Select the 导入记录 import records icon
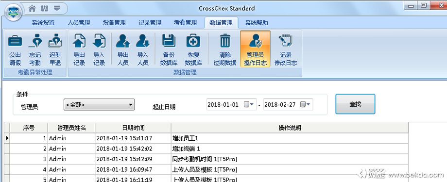This screenshot has height=182, width=447. [99, 50]
